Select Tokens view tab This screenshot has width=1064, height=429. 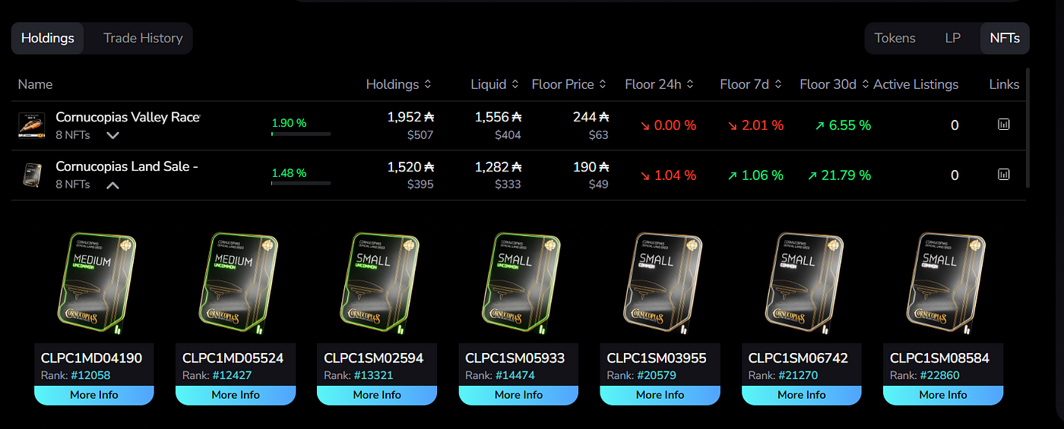[x=895, y=38]
